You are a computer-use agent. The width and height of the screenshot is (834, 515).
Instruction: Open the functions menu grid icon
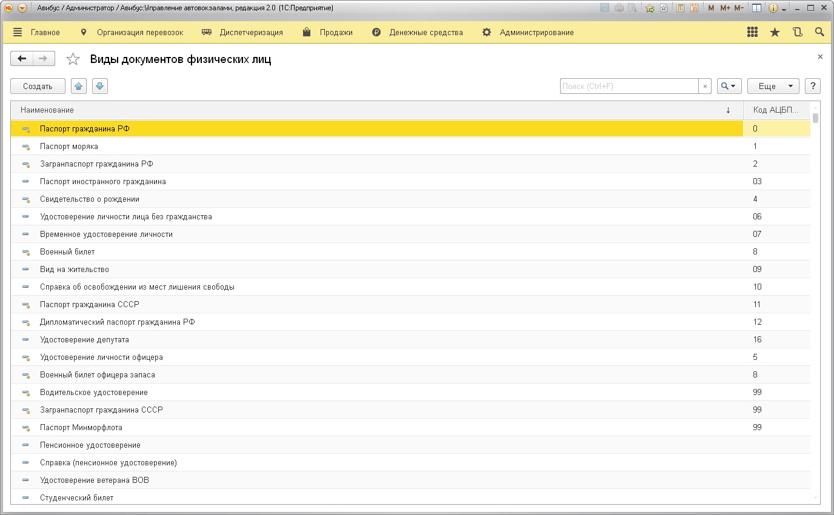coord(752,33)
